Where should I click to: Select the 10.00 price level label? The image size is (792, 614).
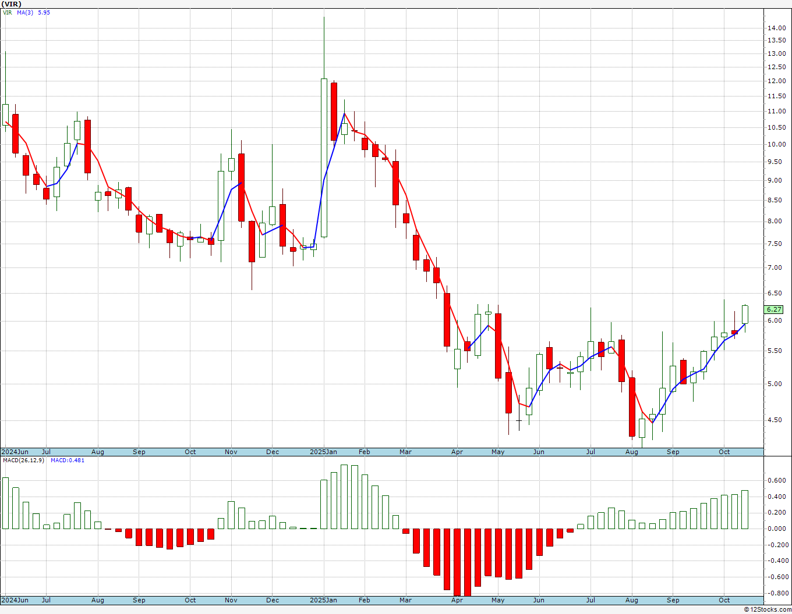pyautogui.click(x=776, y=145)
